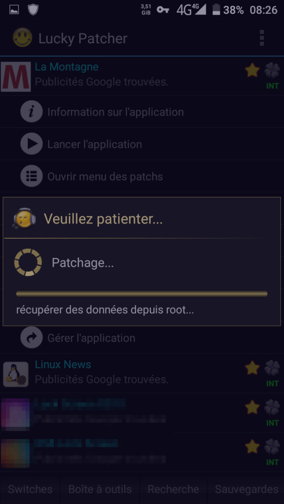Open the Boîte à outils tab
This screenshot has height=504, width=284.
tap(100, 489)
